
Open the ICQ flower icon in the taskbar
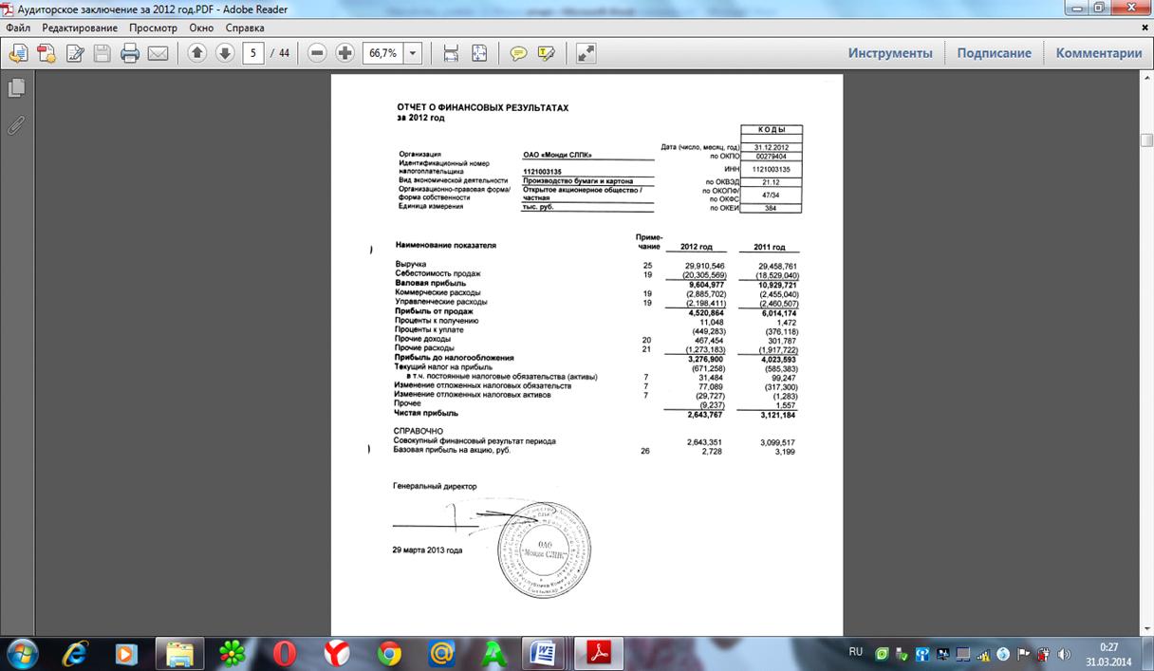(x=232, y=653)
